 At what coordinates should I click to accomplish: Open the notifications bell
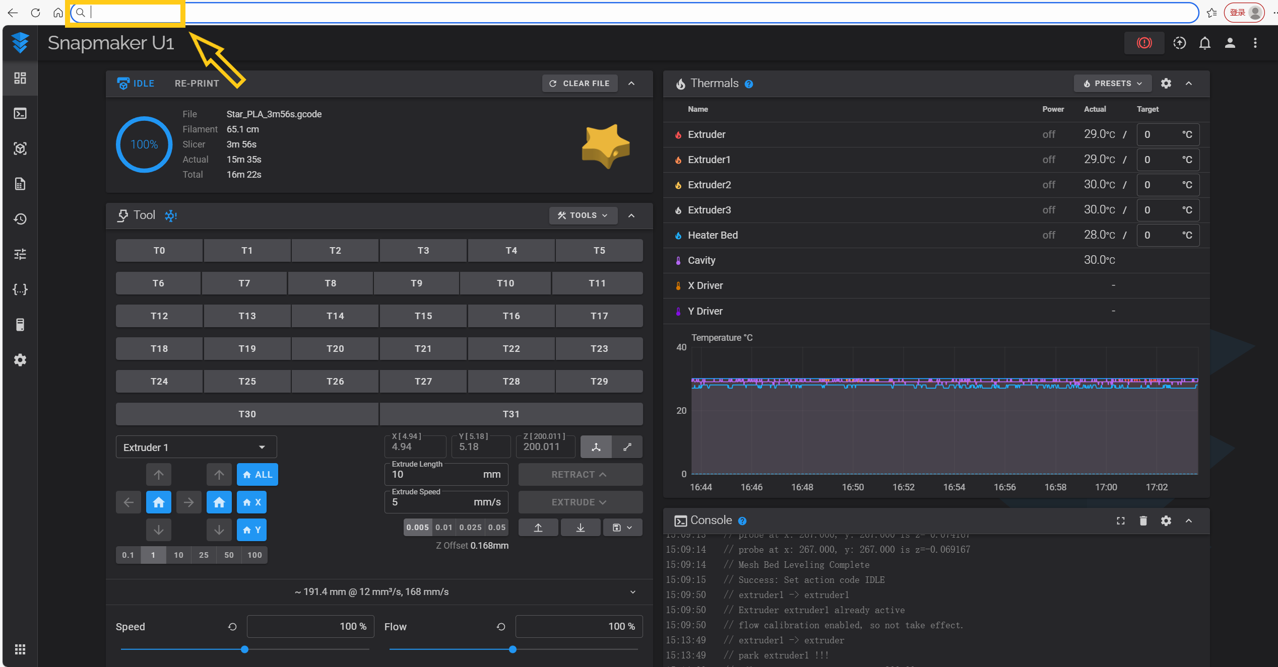[x=1204, y=43]
